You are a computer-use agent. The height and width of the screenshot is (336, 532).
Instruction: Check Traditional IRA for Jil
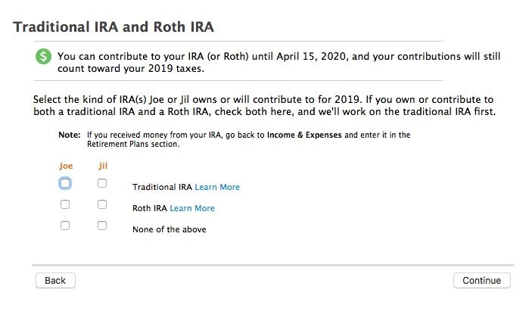(102, 183)
